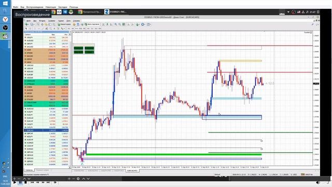Select the Fibonacci retracement tool

[50, 29]
